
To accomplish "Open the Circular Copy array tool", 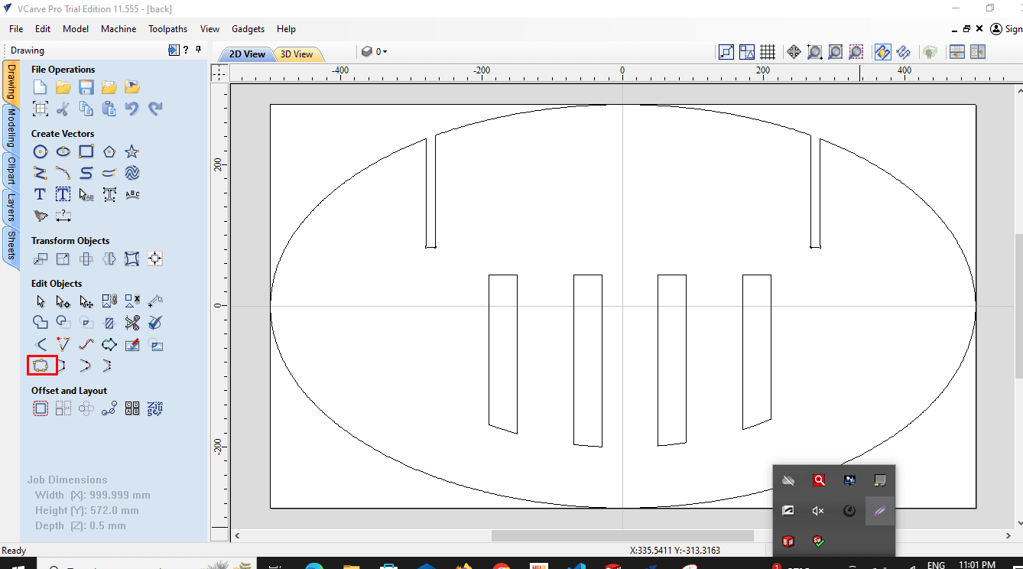I will coord(86,408).
